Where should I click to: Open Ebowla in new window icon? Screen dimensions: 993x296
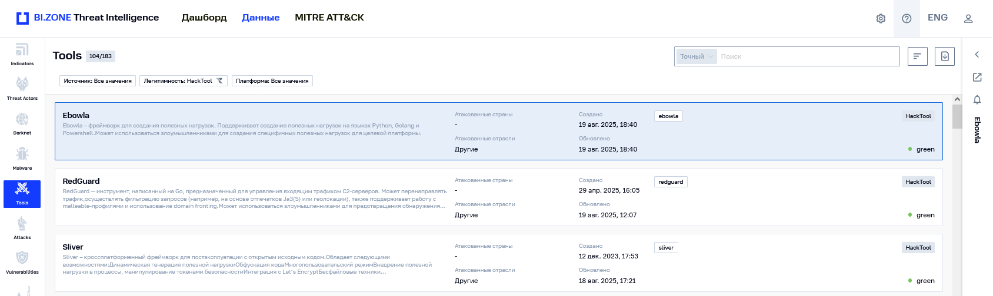point(977,77)
